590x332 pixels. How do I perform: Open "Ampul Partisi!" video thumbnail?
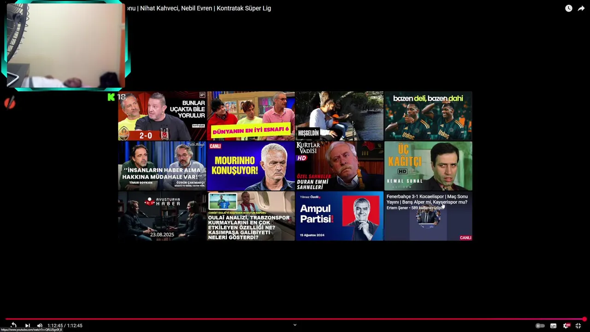(339, 216)
